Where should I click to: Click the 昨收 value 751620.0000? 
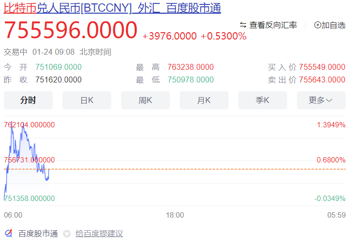[59, 80]
